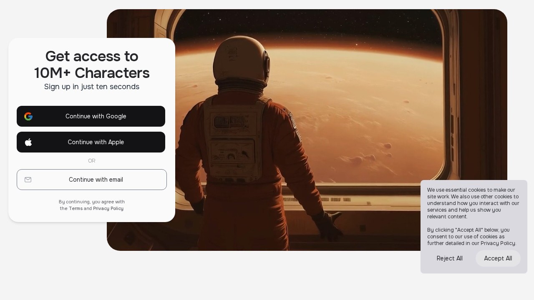Click the essential cookies explanation paragraph

473,203
